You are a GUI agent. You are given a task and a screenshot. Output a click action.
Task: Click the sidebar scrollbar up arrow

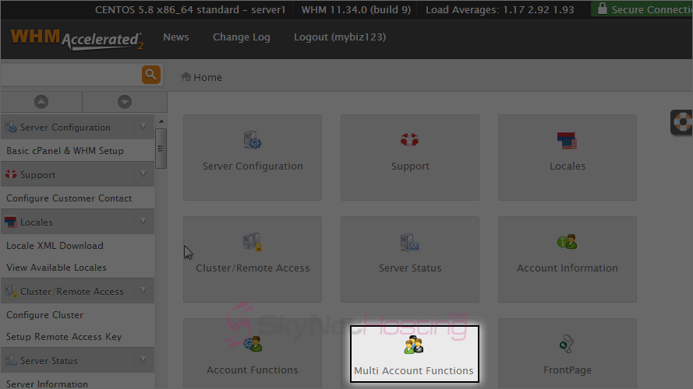click(161, 121)
